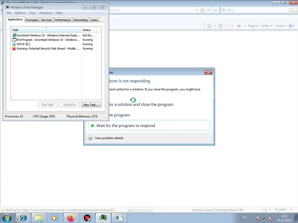Sort tasks by the Status column header
This screenshot has width=298, height=223.
pyautogui.click(x=89, y=30)
